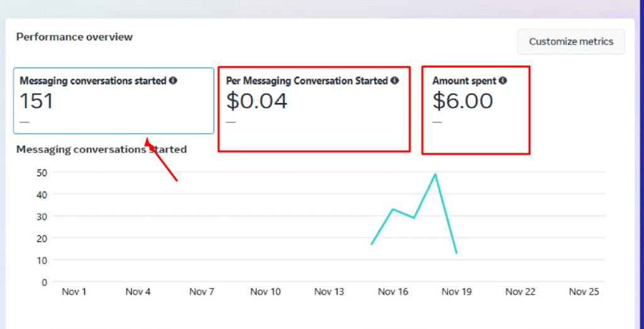This screenshot has width=644, height=329.
Task: Click the highest peak on the chart line
Action: pos(435,174)
